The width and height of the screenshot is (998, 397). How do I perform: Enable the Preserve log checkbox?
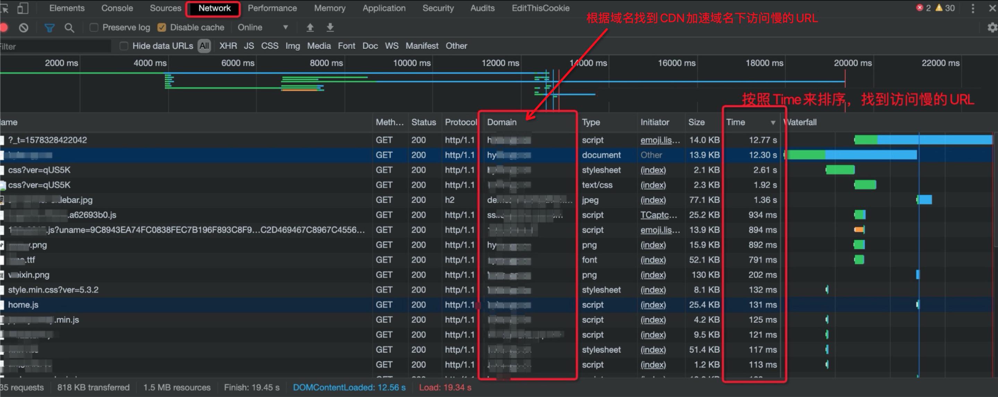[94, 27]
